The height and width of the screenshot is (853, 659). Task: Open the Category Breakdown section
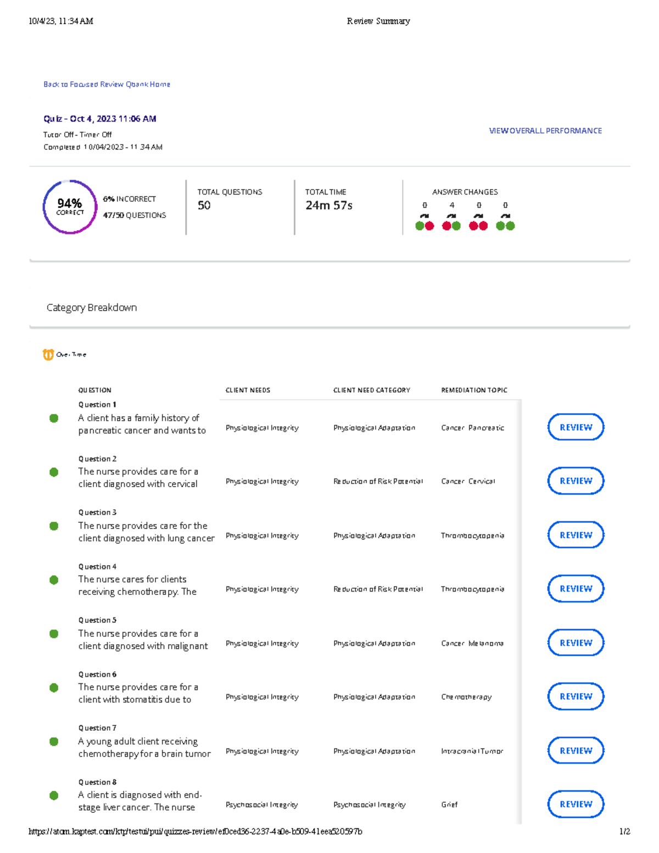(x=91, y=307)
